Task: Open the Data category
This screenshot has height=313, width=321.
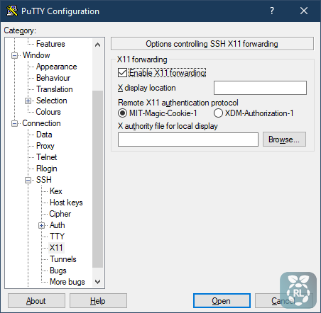Action: (x=44, y=135)
